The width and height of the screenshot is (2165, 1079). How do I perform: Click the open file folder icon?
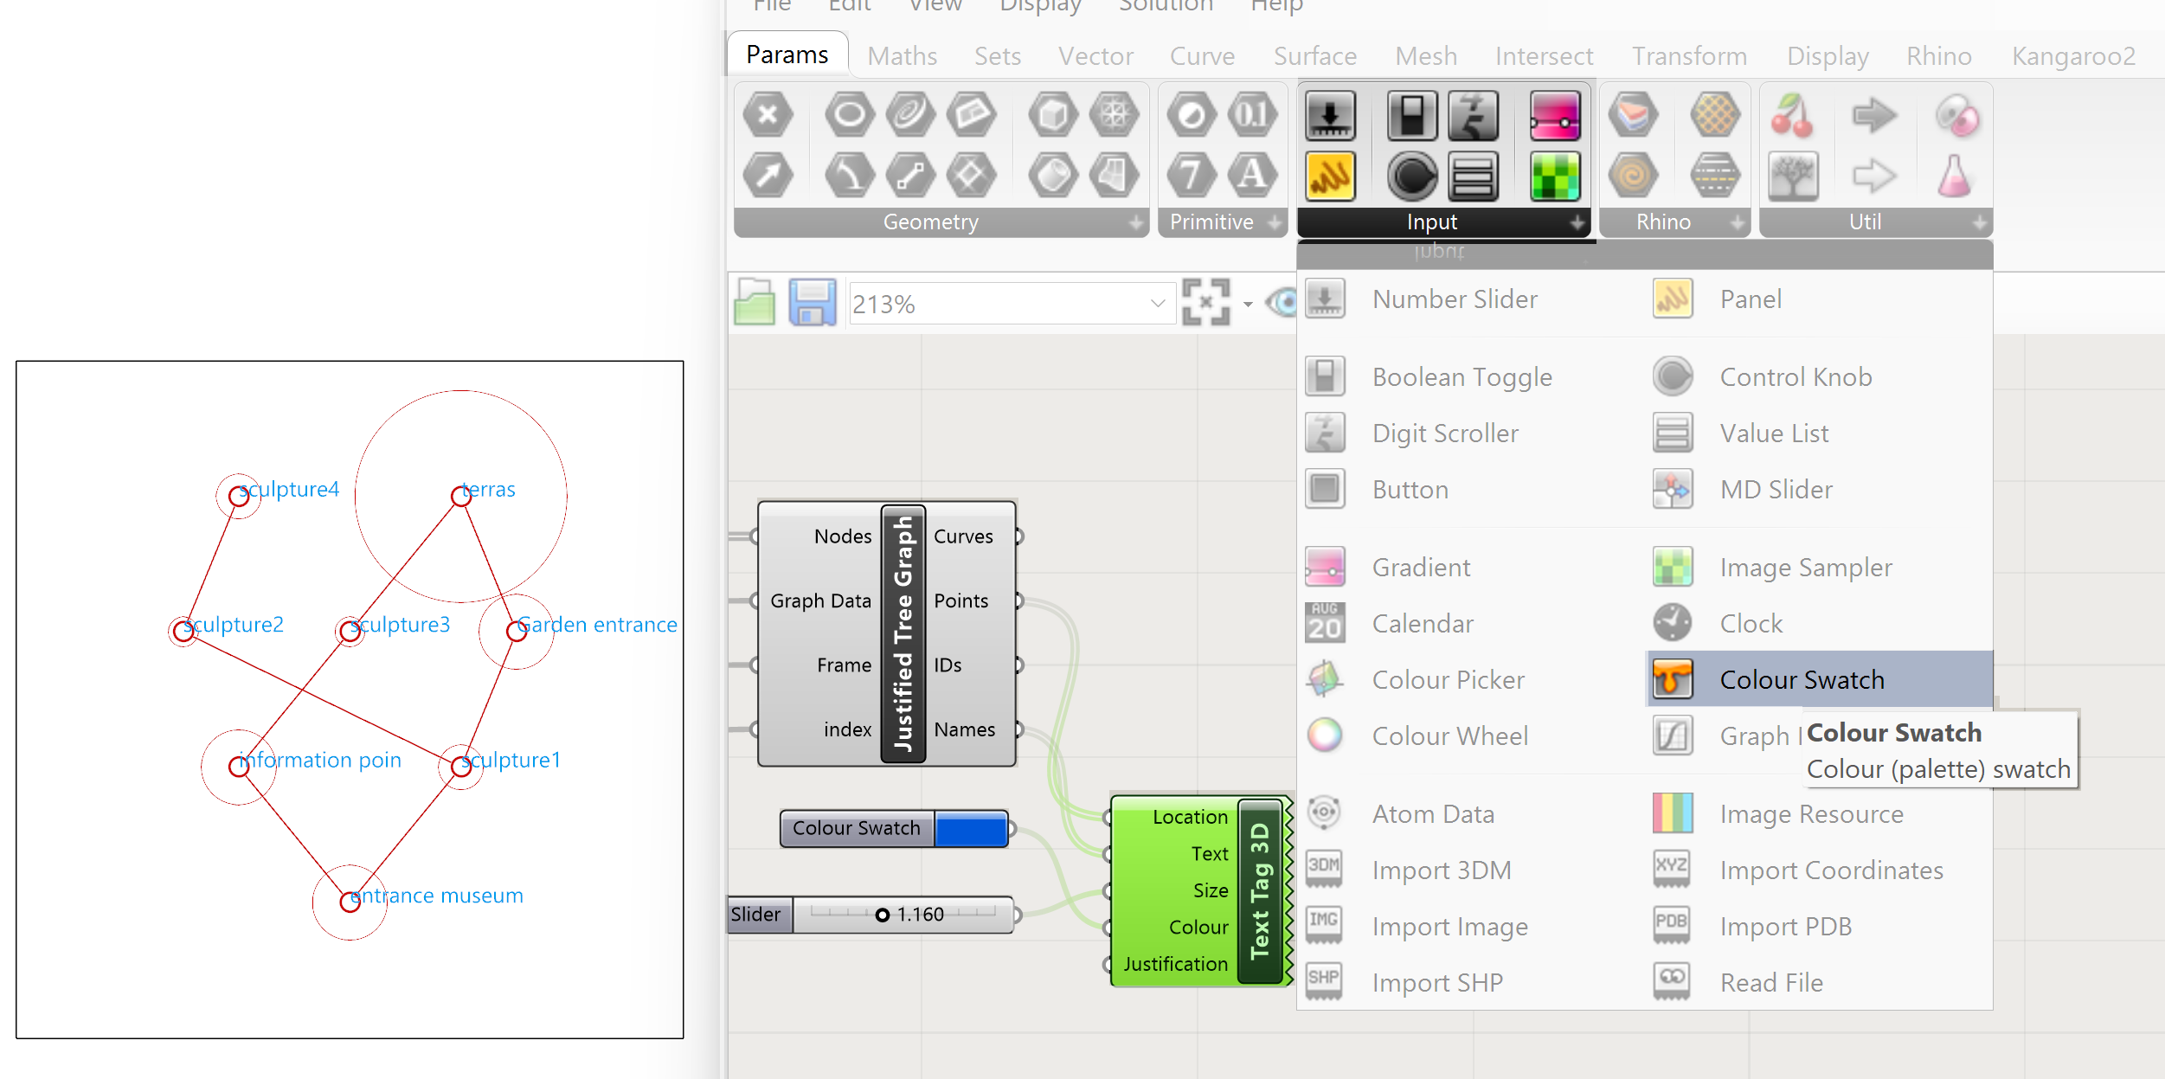click(x=755, y=303)
